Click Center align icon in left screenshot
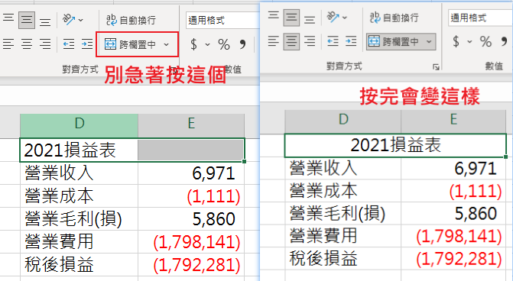Image resolution: width=513 pixels, height=281 pixels. [x=27, y=44]
